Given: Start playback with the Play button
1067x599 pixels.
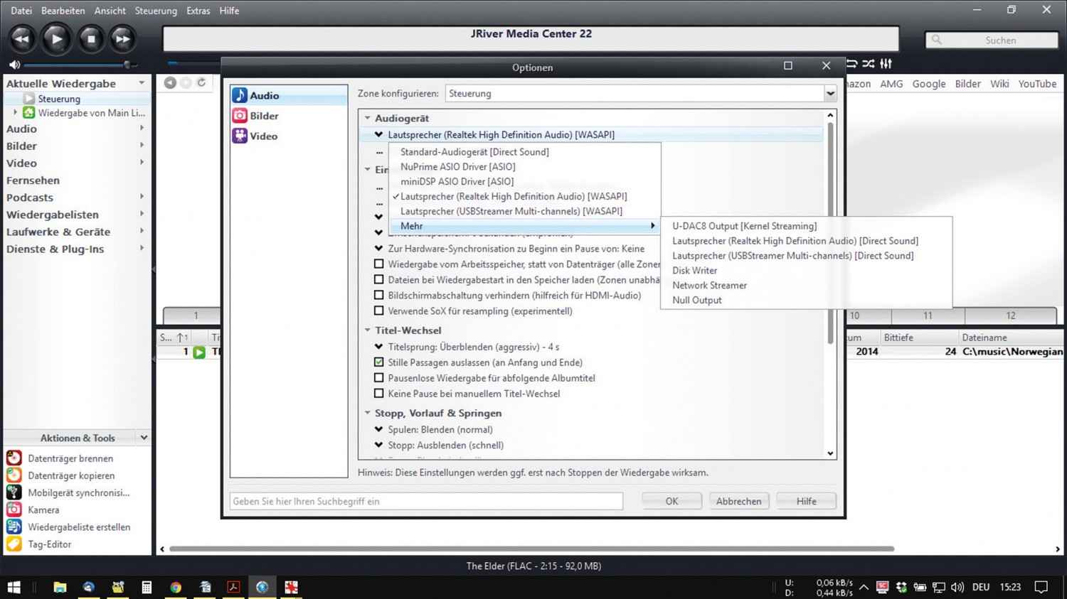Looking at the screenshot, I should (56, 39).
